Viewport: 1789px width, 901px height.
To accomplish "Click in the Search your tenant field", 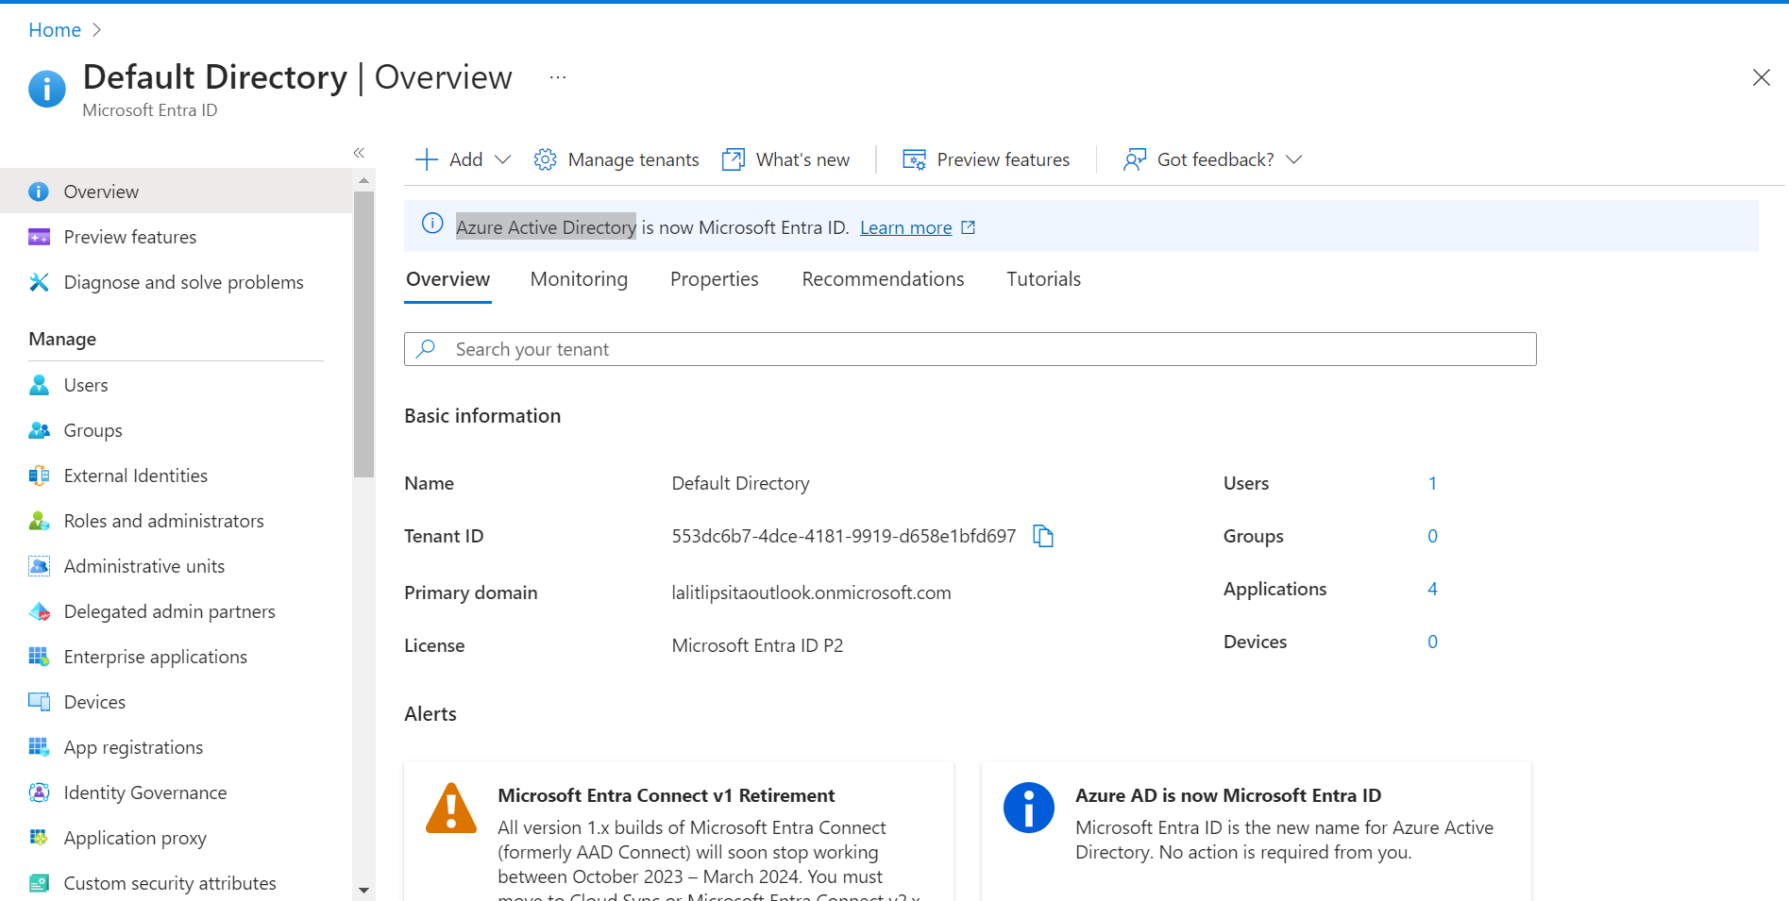I will (x=970, y=349).
